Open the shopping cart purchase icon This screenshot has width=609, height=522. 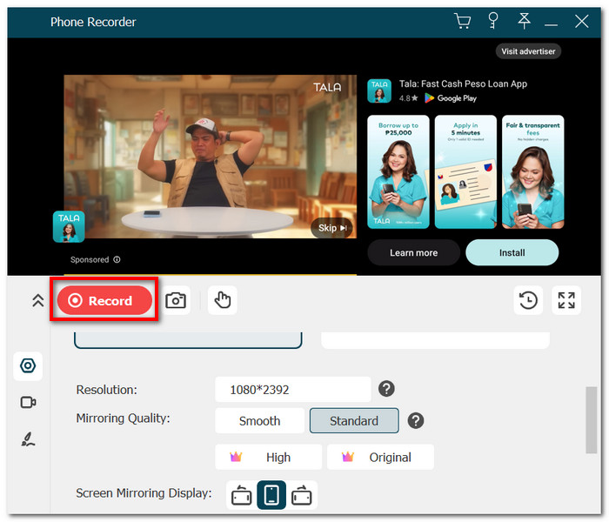pos(462,21)
